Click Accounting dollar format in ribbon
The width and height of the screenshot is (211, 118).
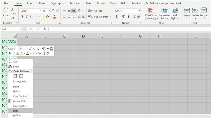(117, 17)
